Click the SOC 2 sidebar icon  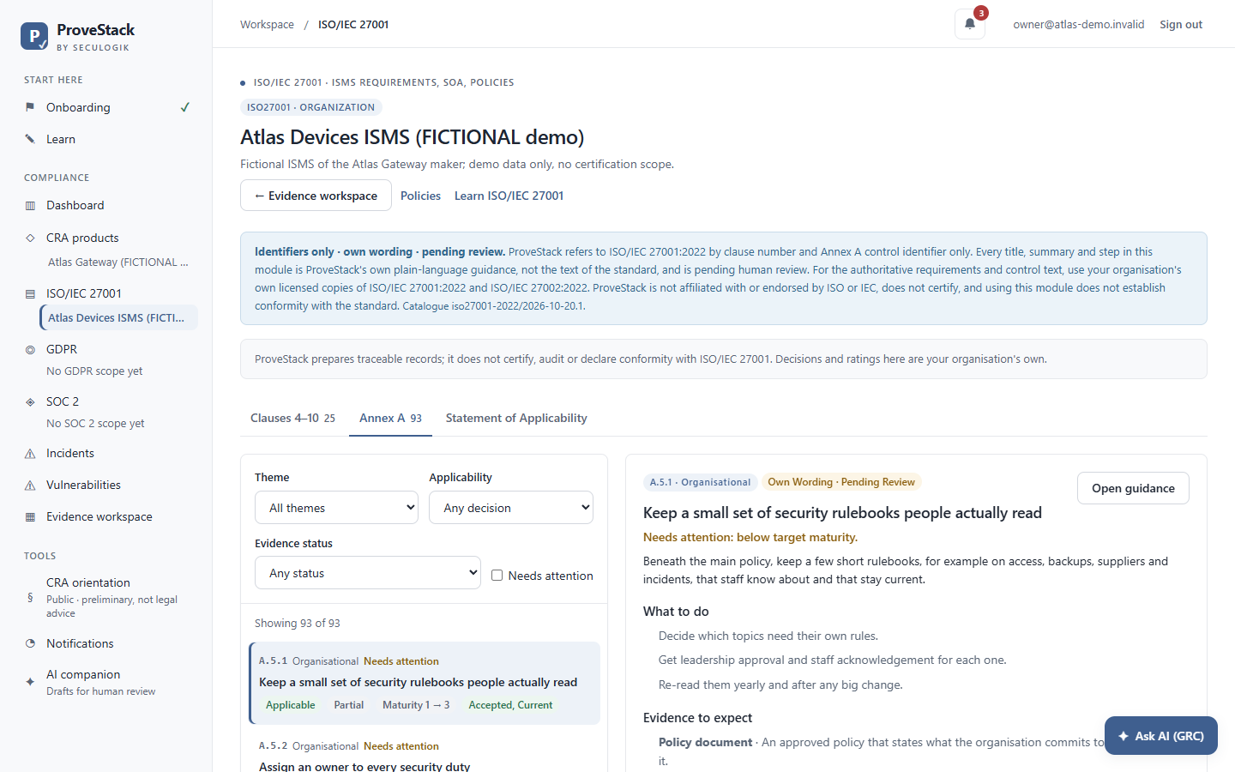coord(30,401)
